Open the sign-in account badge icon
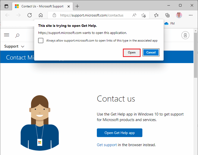 point(185,35)
